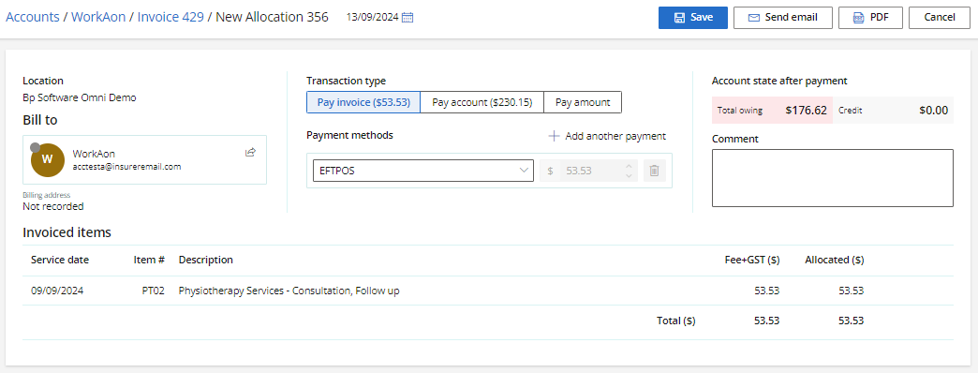Delete EFTPOS payment with trash icon
Viewport: 978px width, 373px height.
tap(654, 171)
